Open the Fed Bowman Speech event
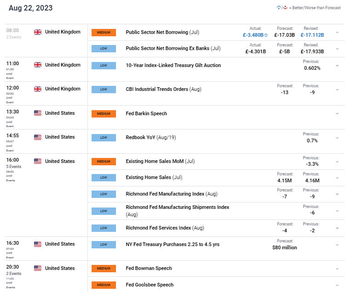 click(x=149, y=269)
